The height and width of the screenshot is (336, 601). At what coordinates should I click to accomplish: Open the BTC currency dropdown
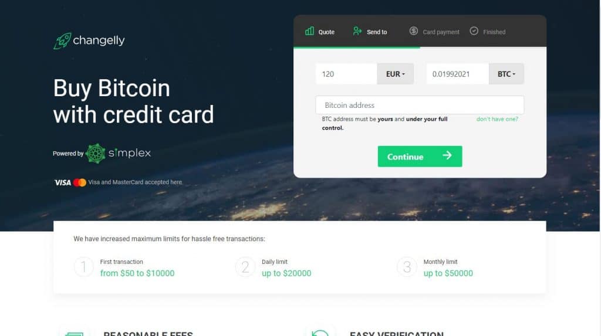(x=507, y=74)
